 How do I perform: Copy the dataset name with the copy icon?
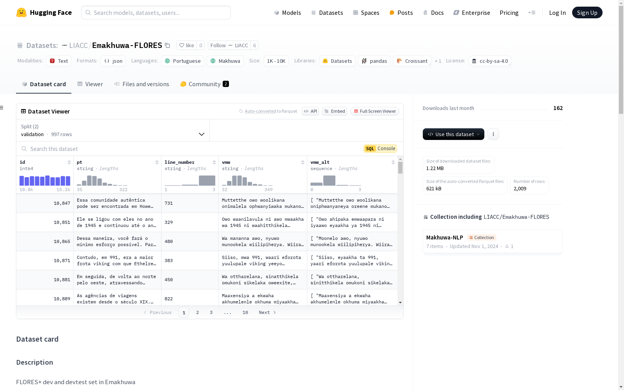[x=167, y=45]
